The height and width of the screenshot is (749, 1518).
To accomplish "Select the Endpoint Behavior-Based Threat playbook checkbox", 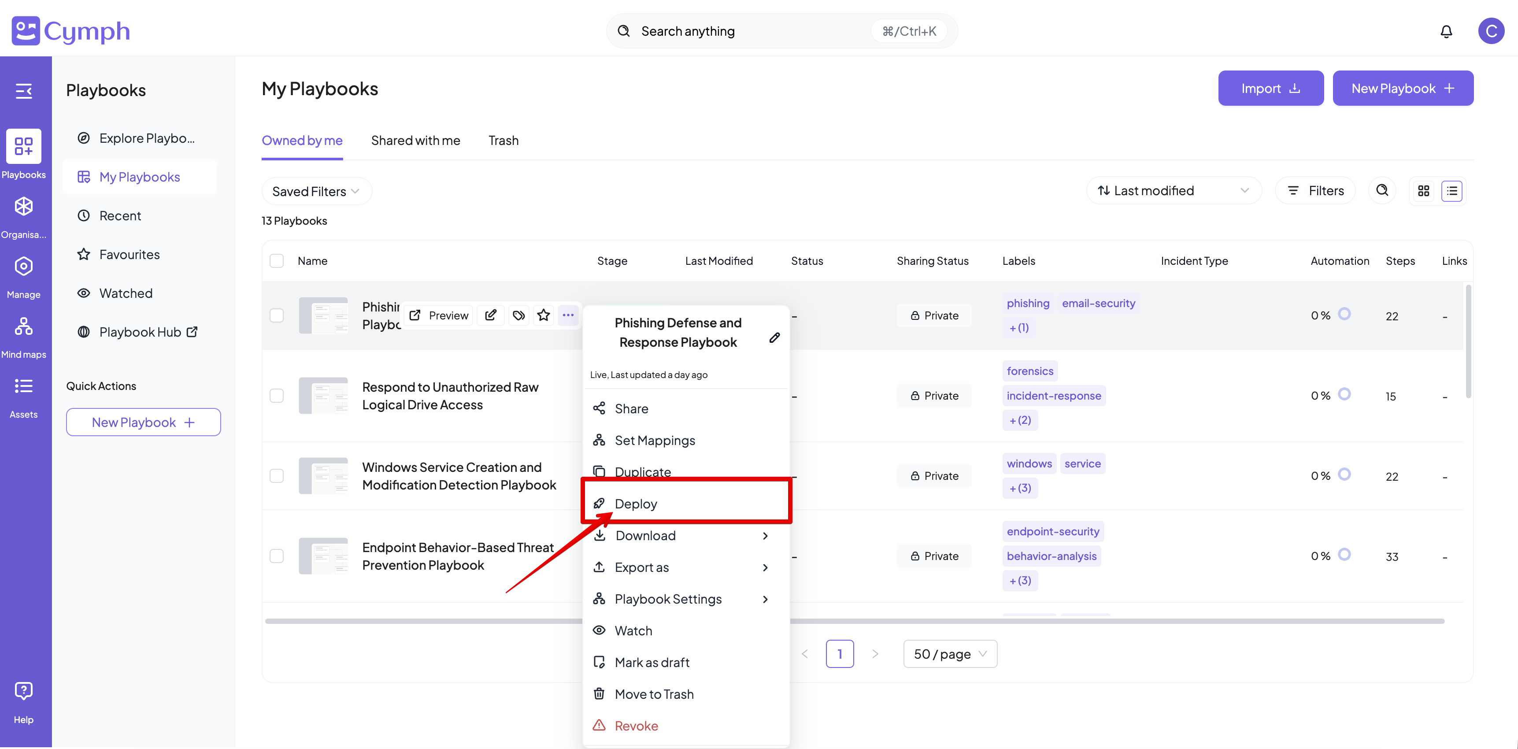I will click(276, 556).
